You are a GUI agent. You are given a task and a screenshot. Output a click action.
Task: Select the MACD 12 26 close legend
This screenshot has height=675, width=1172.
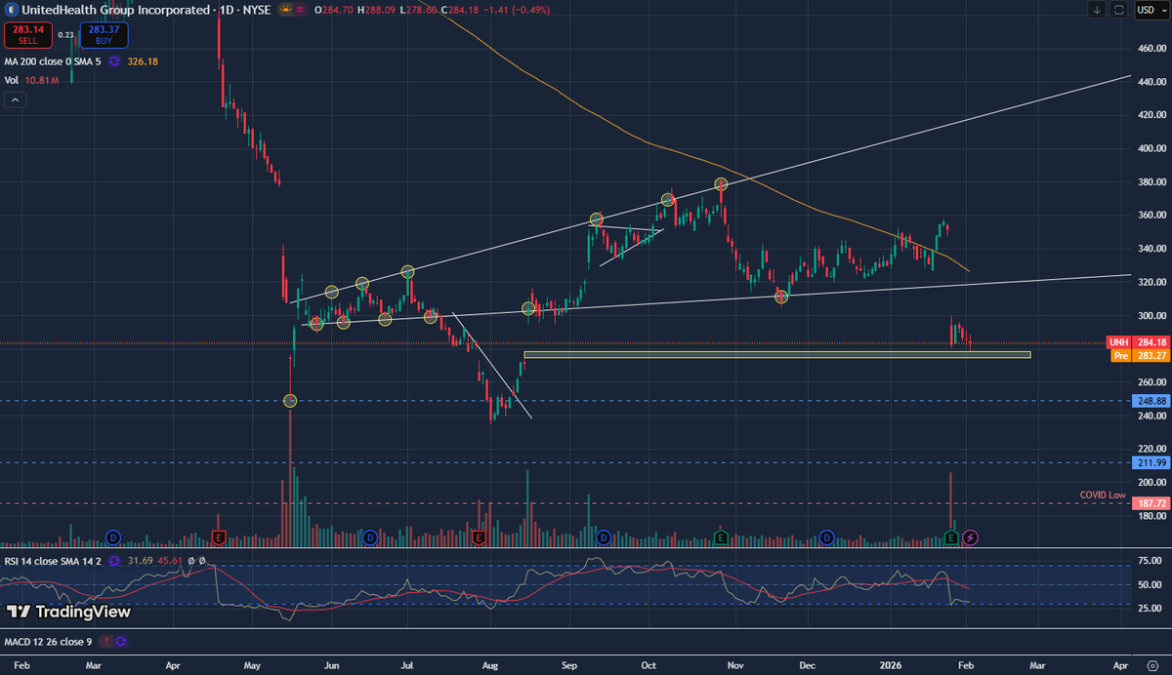click(x=49, y=642)
